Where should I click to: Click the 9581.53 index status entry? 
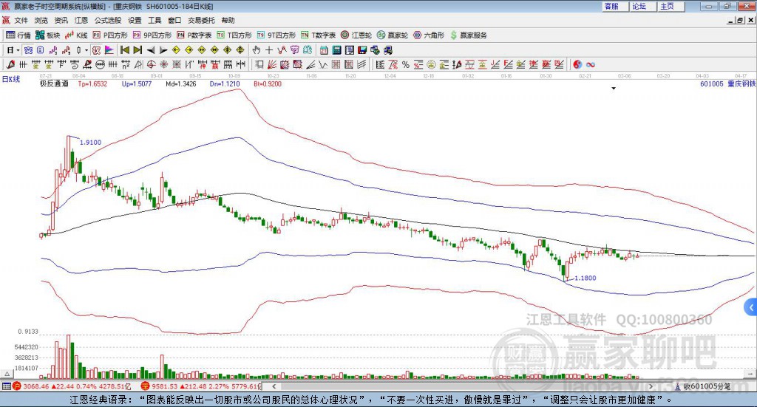(x=201, y=386)
